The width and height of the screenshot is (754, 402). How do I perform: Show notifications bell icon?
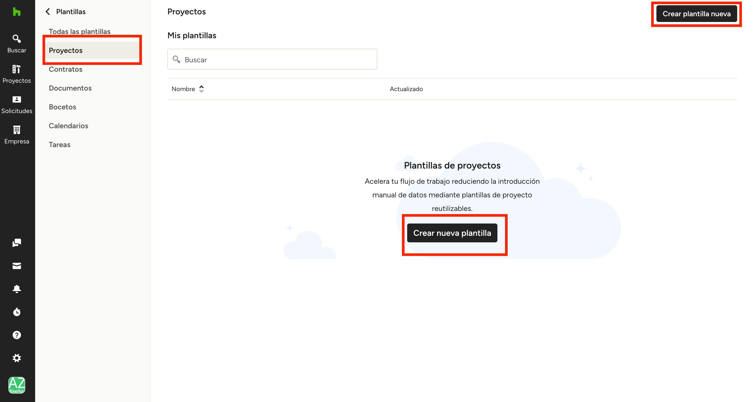17,289
